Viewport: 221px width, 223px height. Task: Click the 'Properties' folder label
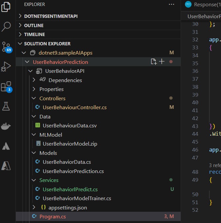tap(52, 89)
